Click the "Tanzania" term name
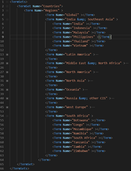The height and width of the screenshot is (171, 131). (x=81, y=142)
